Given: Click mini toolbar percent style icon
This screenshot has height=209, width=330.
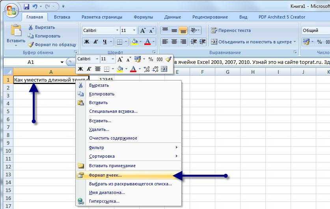Looking at the screenshot, I should pos(151,60).
